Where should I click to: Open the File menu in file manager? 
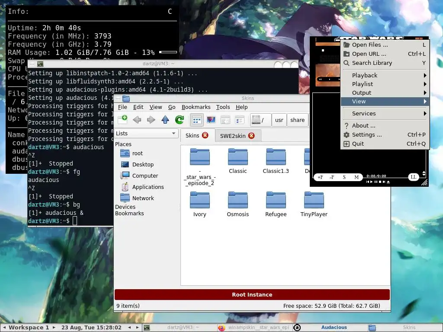[122, 107]
